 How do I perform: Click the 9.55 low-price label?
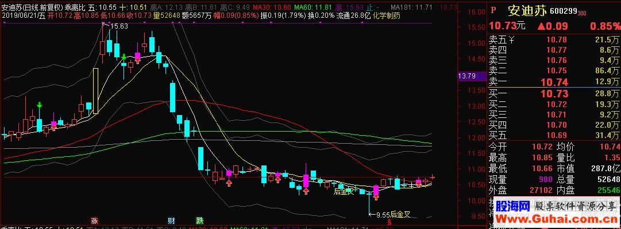383,215
